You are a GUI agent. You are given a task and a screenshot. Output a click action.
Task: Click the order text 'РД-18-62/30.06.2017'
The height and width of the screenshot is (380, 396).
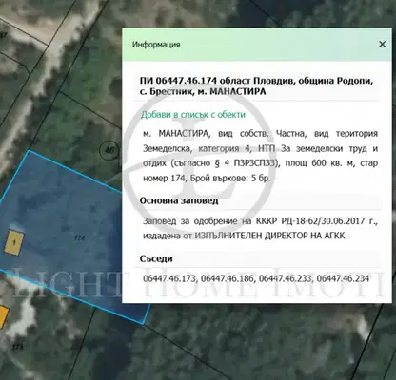click(x=324, y=221)
